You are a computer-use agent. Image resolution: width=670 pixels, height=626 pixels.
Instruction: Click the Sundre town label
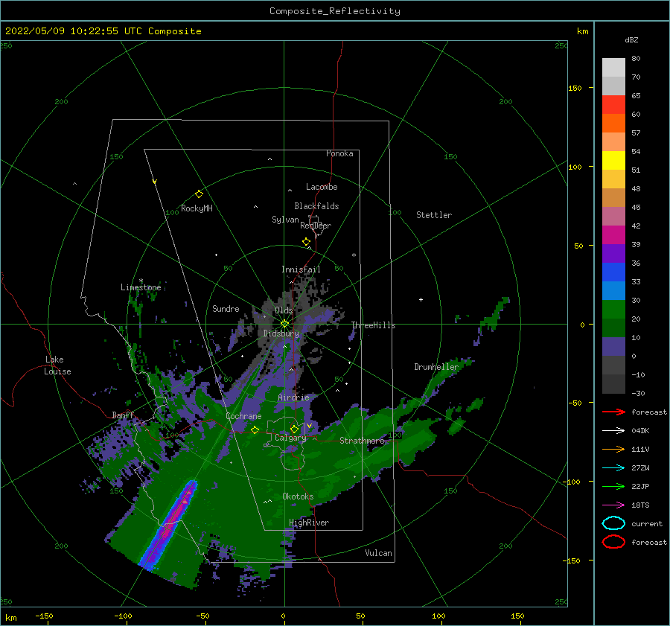tap(226, 309)
